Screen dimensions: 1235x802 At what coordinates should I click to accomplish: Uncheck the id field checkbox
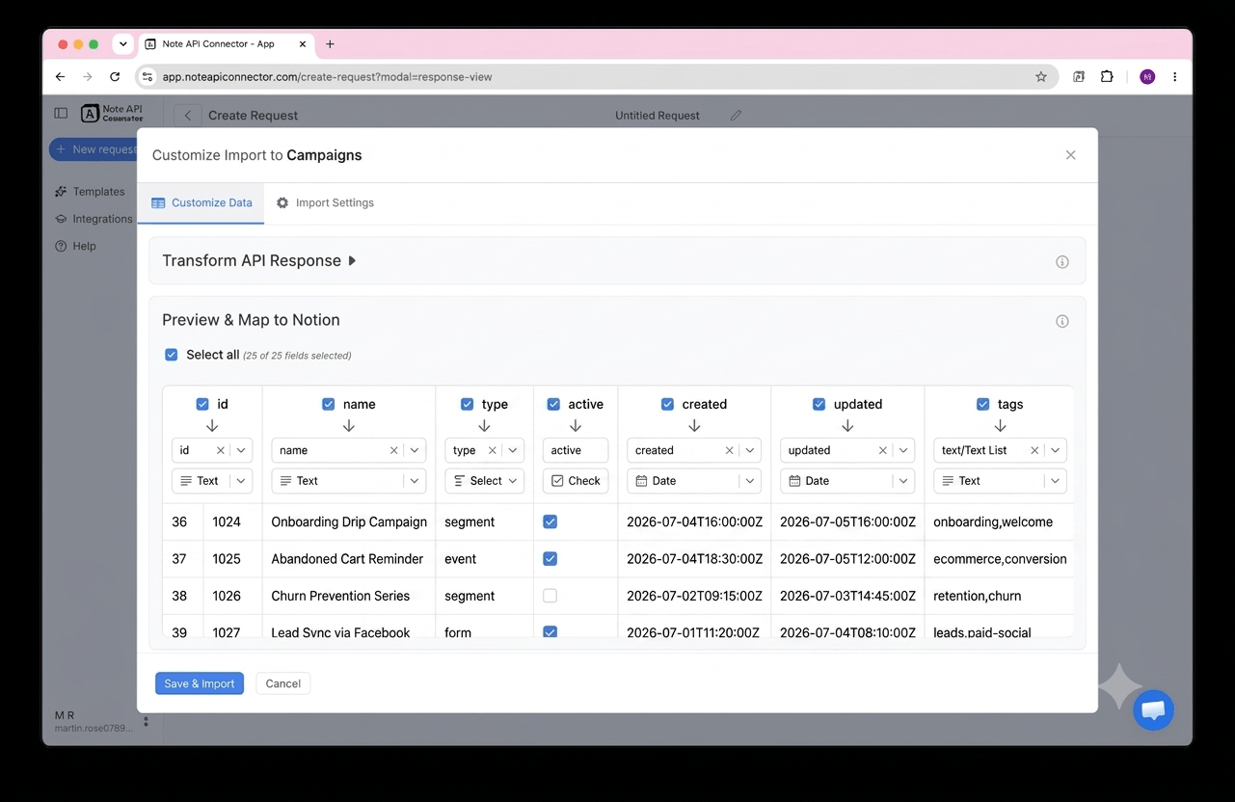point(202,404)
